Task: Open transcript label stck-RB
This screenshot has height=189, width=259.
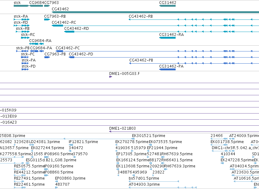Action: [23, 29]
